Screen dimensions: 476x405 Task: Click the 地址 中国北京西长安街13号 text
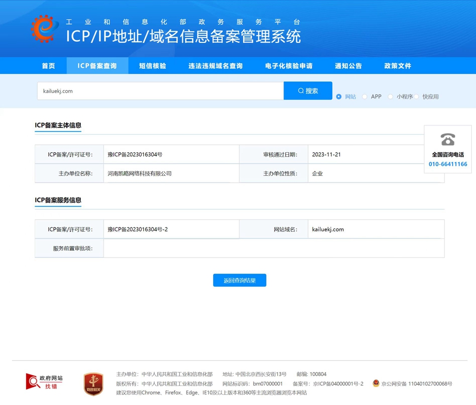click(x=254, y=375)
